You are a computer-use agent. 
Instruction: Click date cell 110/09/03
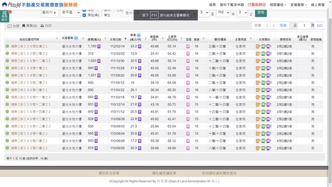[117, 126]
